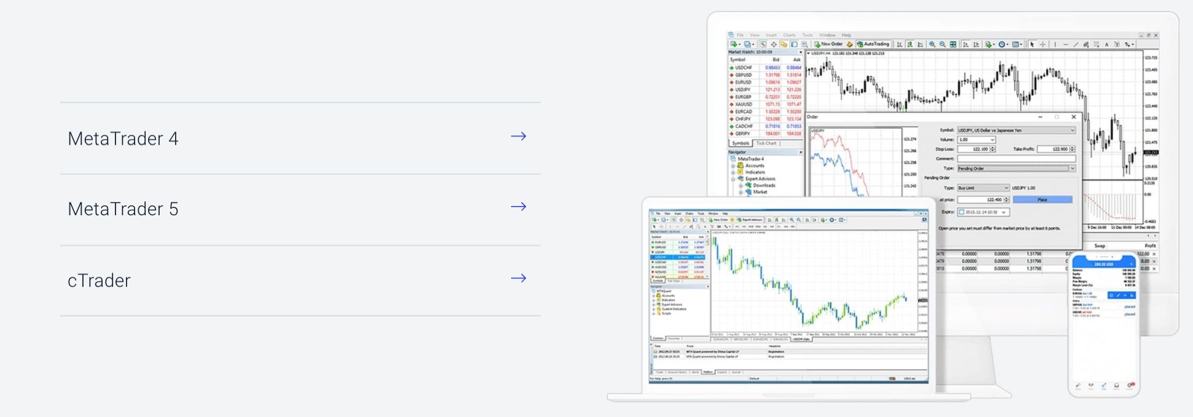Close the Market Watch panel on monitor

pyautogui.click(x=800, y=52)
